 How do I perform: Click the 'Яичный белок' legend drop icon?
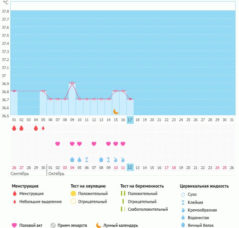[183, 225]
